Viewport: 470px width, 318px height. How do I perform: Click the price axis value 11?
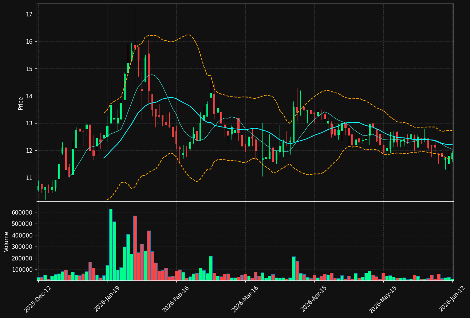[29, 178]
